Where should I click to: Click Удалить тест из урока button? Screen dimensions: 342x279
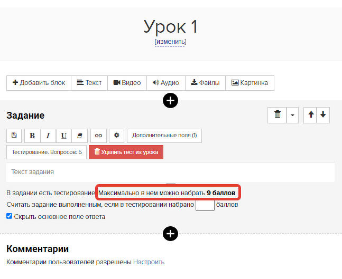[x=126, y=152]
